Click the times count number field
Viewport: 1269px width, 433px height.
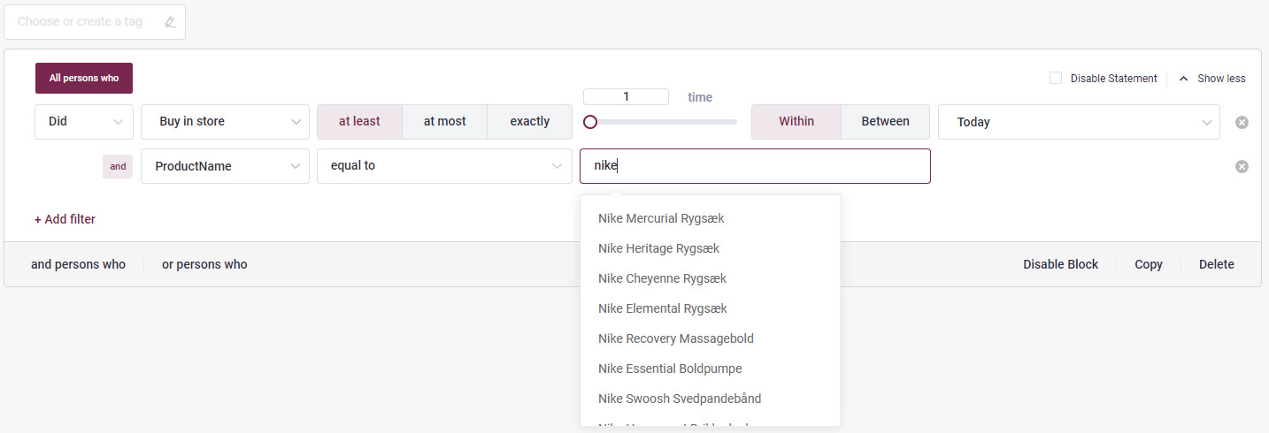coord(626,97)
